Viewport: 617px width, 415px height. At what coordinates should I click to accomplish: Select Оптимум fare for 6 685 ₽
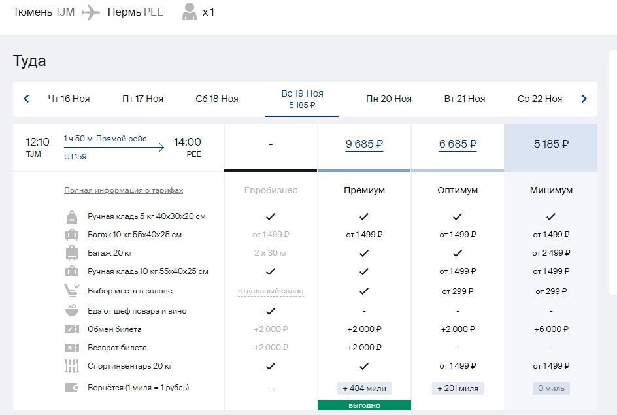[458, 144]
